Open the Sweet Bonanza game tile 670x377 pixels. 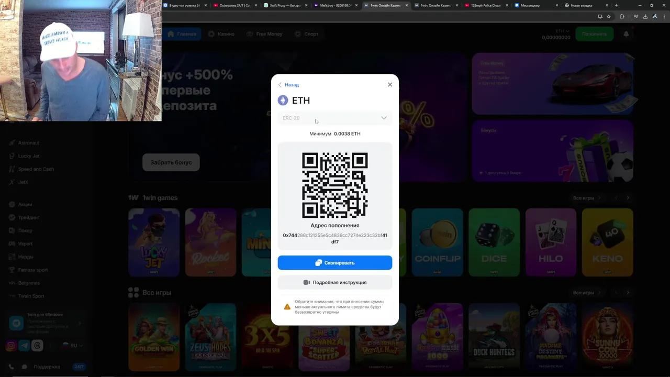(324, 337)
